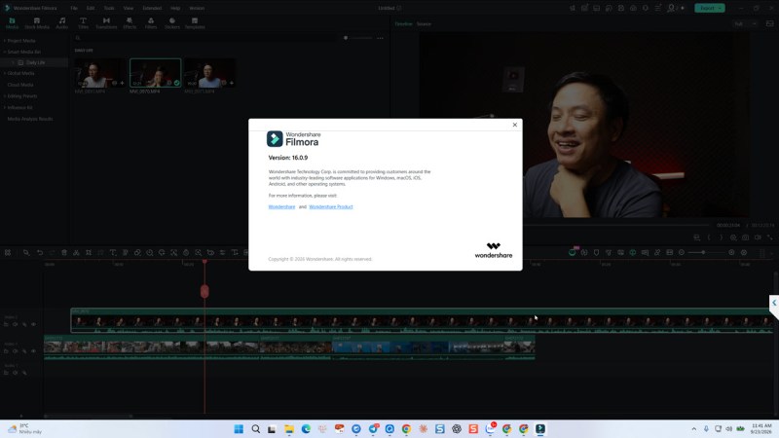Screen dimensions: 779x438
Task: Add the third media clip to timeline
Action: (232, 83)
